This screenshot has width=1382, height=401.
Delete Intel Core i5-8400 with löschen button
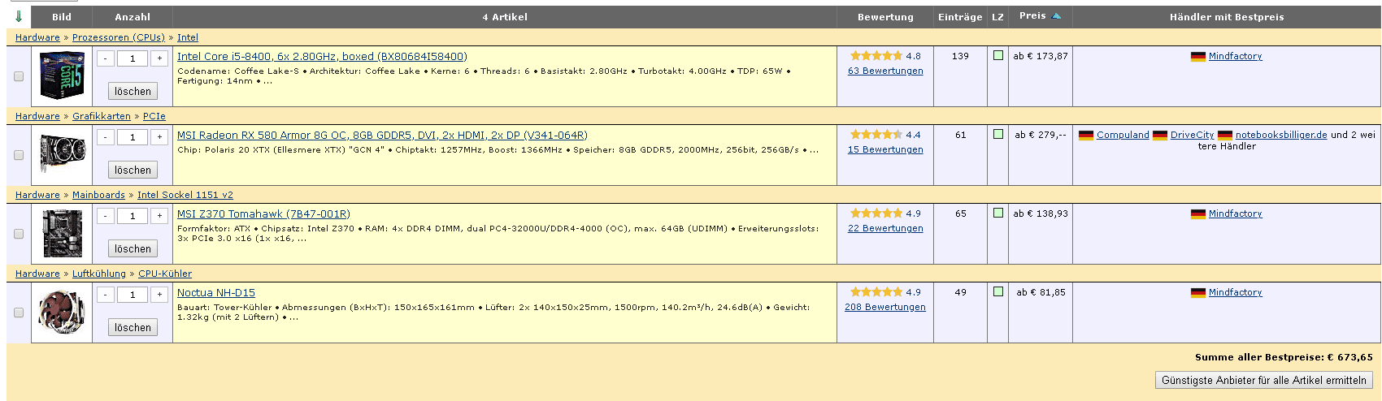click(133, 92)
